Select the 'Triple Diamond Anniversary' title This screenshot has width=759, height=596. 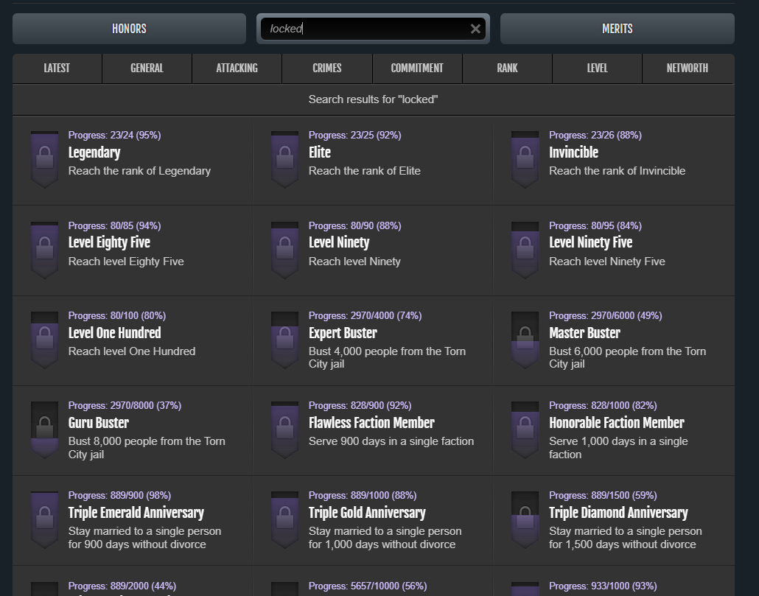pyautogui.click(x=619, y=513)
